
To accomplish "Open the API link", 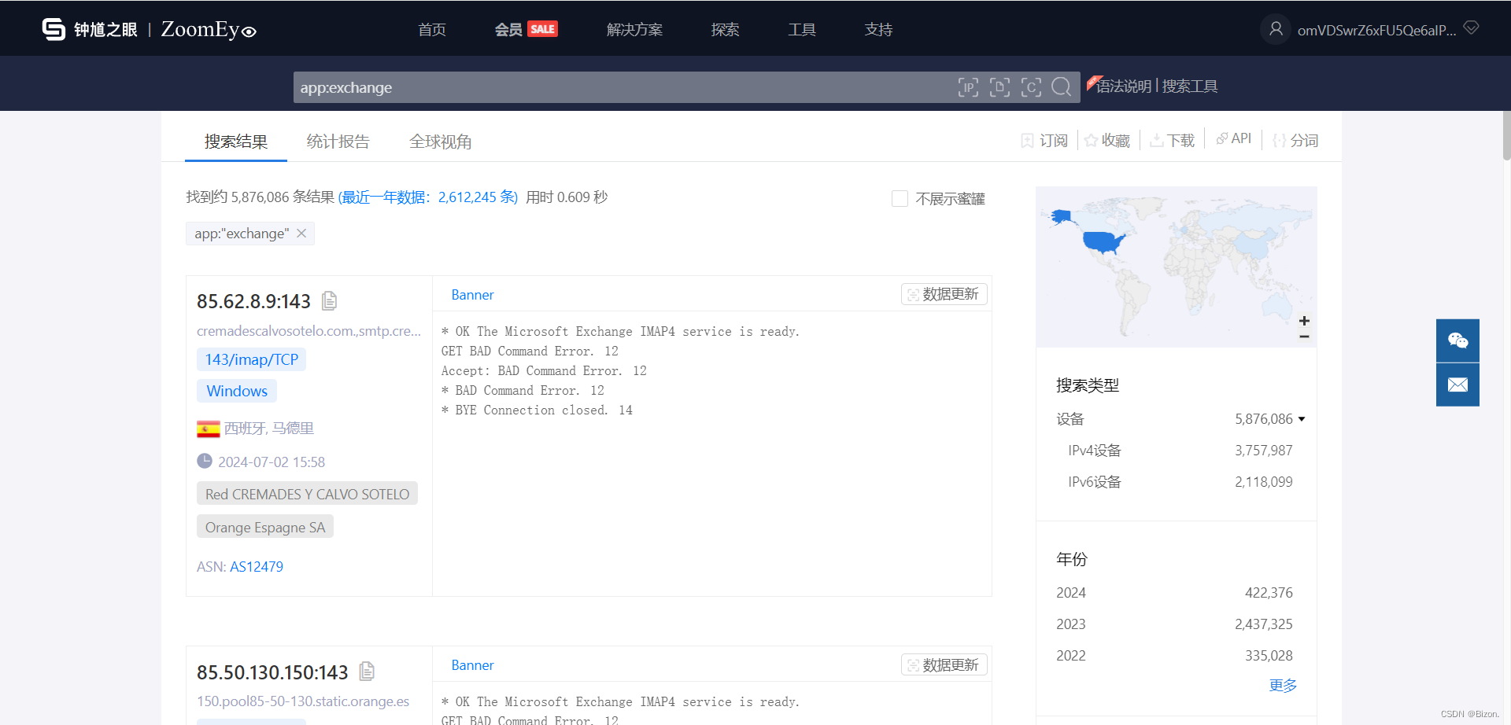I will click(x=1233, y=138).
